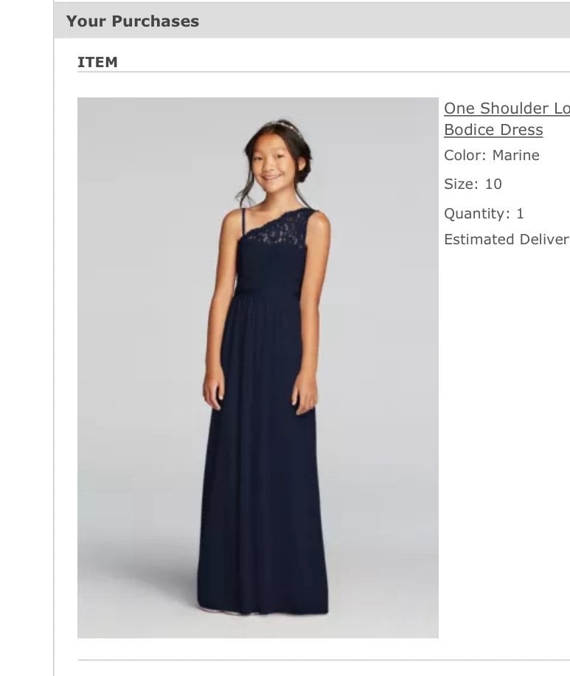This screenshot has width=570, height=676.
Task: Click the divider line below ITEM heading
Action: (x=324, y=72)
